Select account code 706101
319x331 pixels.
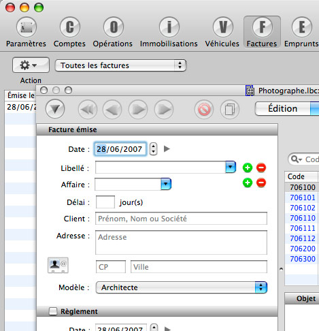pos(303,198)
